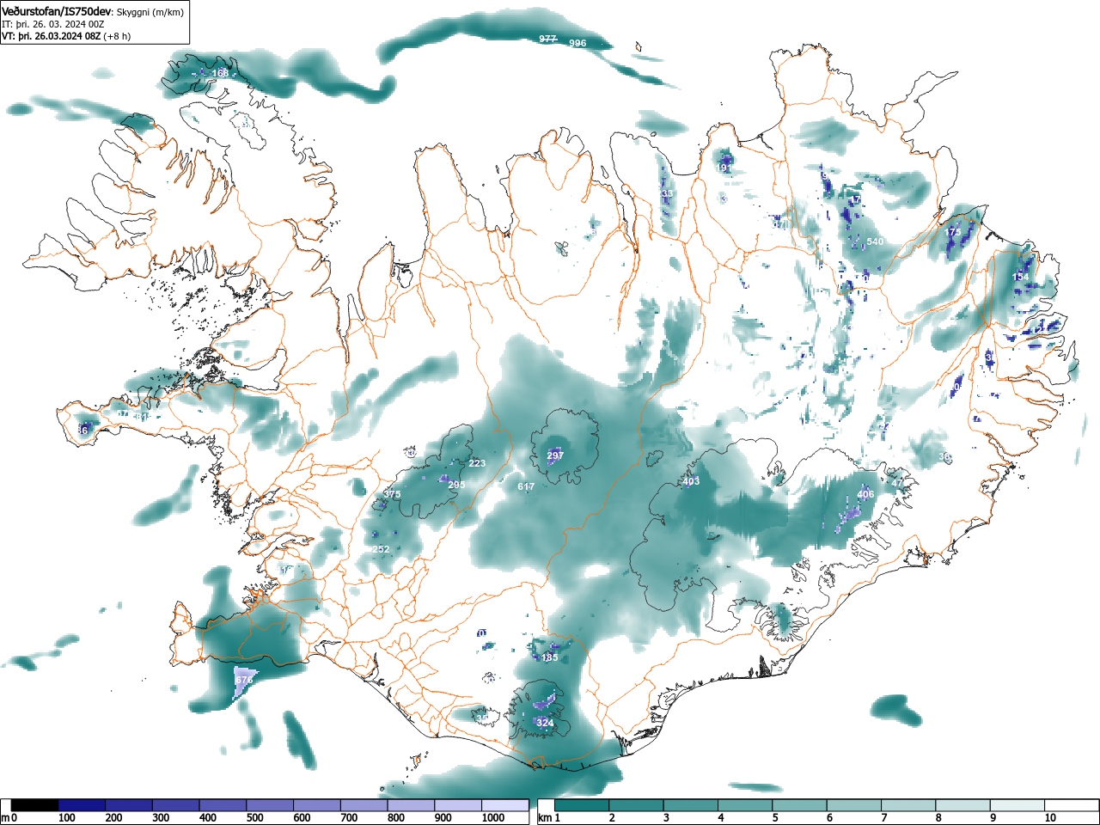Click the map value 540 in the northeast
Image resolution: width=1100 pixels, height=825 pixels.
point(875,241)
